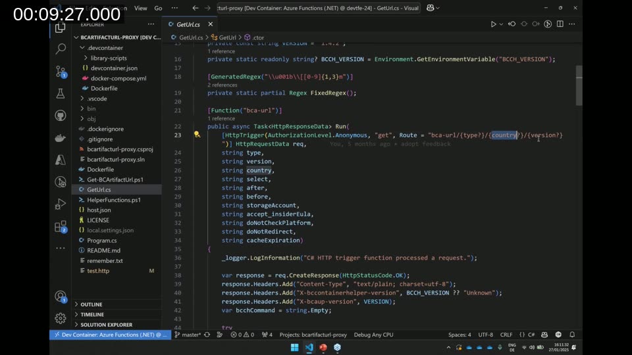Expand the .vscode folder
The width and height of the screenshot is (632, 355).
pos(82,98)
